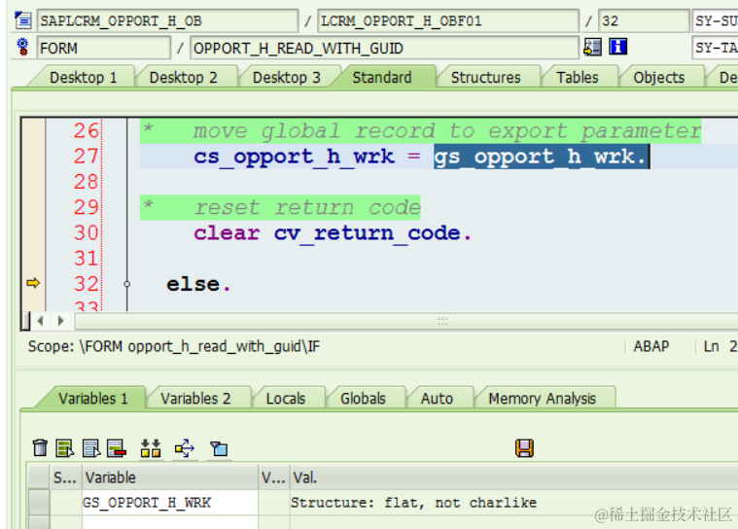Click the delete row icon with red bar

(x=117, y=448)
